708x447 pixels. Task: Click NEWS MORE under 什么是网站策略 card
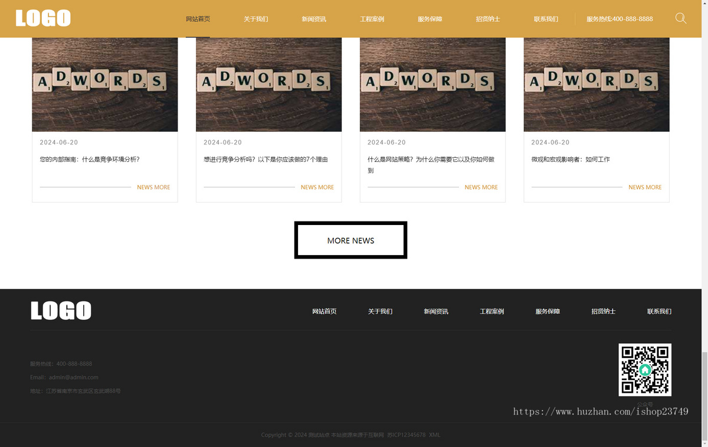pyautogui.click(x=481, y=187)
